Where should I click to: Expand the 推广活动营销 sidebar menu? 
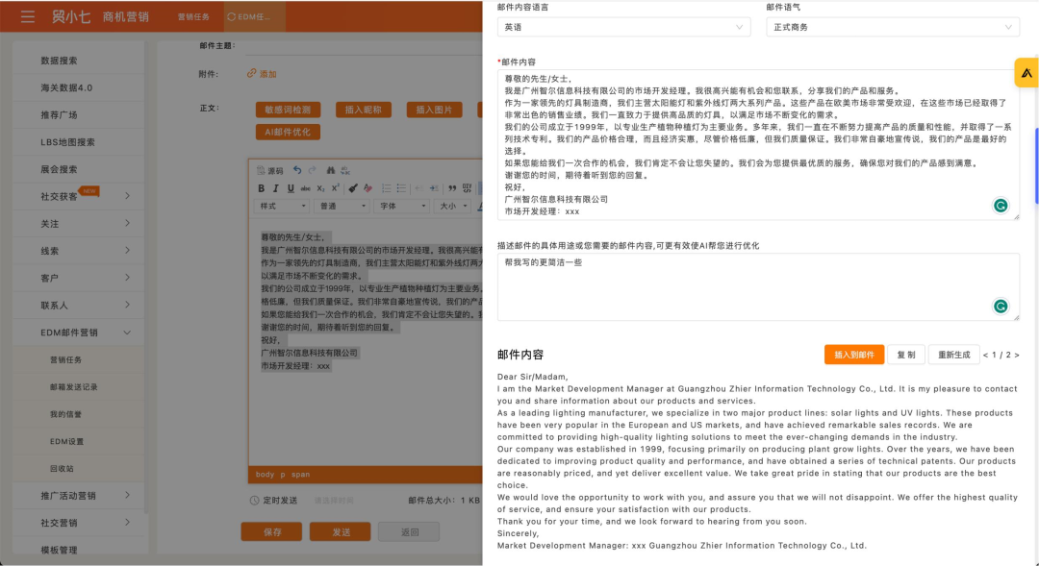pos(78,495)
